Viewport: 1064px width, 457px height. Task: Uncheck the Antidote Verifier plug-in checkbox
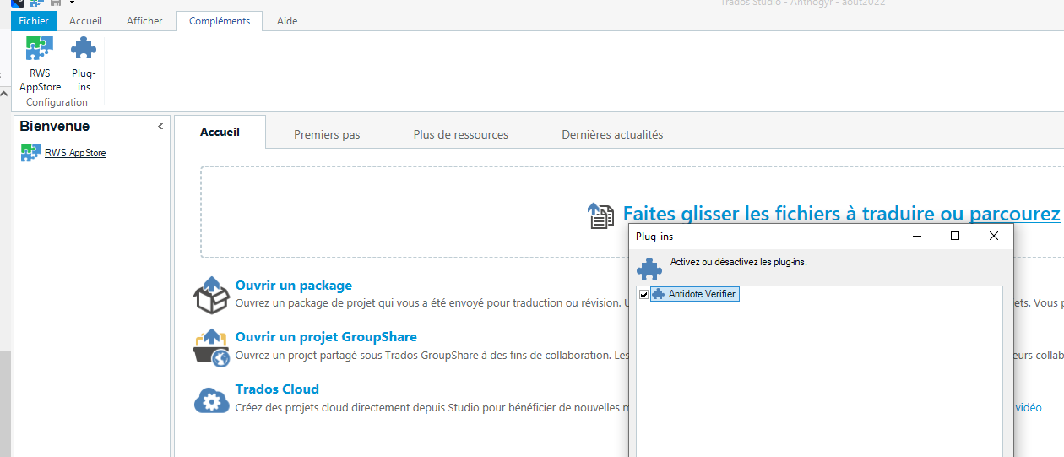coord(644,294)
